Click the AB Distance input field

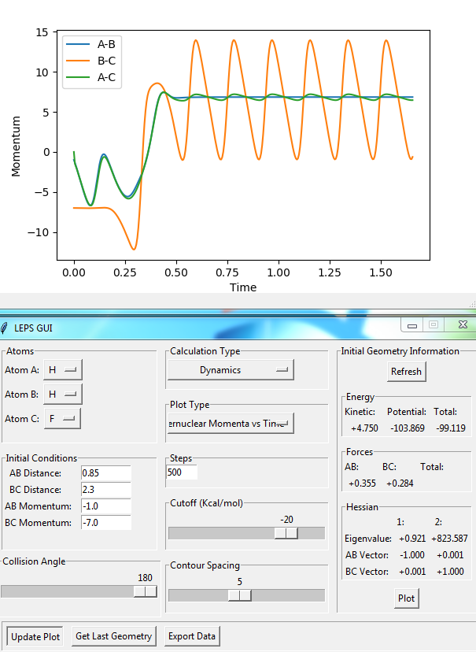coord(106,473)
